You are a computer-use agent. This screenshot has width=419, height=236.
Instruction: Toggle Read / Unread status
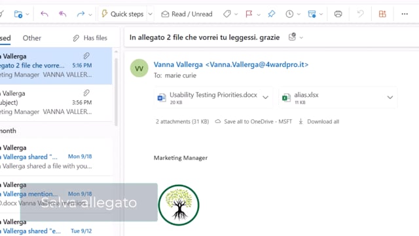187,14
